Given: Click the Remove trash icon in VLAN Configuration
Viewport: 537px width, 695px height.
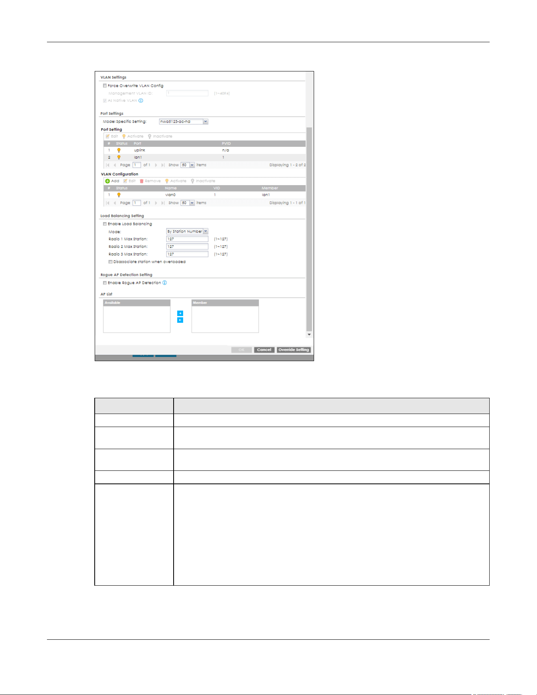Looking at the screenshot, I should point(142,181).
